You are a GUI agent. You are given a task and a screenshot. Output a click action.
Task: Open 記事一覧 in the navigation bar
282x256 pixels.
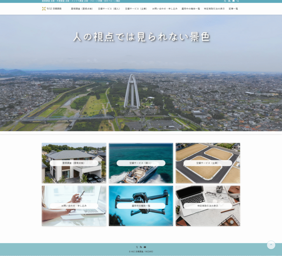233,9
